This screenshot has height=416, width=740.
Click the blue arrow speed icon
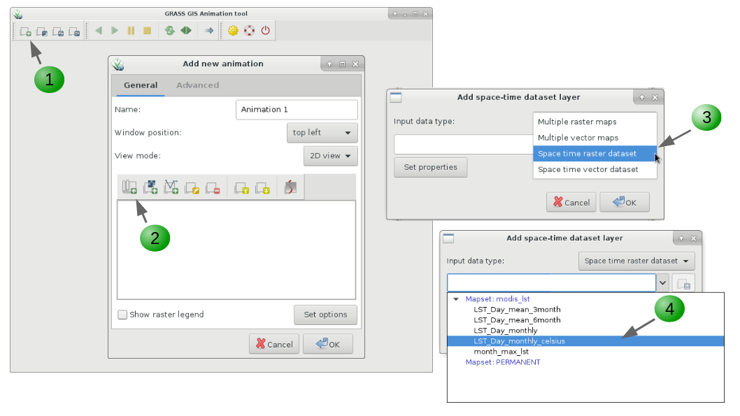coord(209,31)
